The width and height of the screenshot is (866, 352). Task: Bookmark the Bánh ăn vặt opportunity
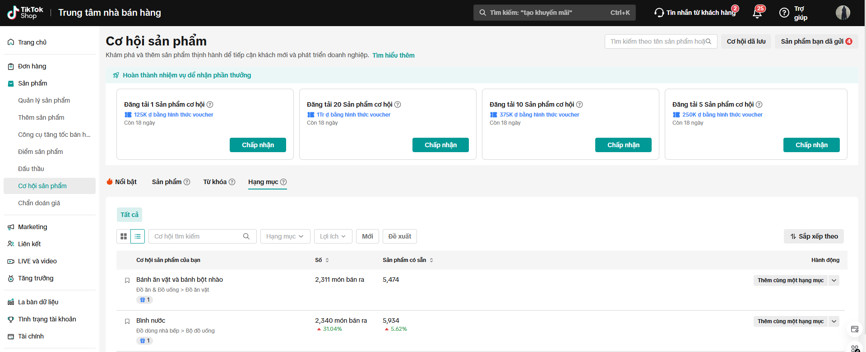click(127, 280)
